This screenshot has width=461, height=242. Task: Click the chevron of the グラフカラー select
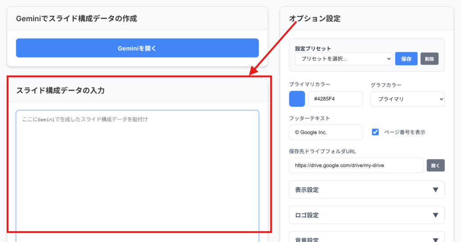[440, 99]
